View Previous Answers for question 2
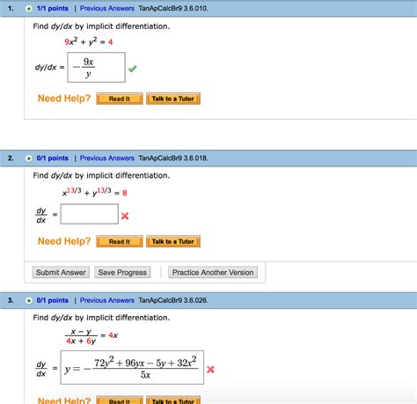The height and width of the screenshot is (404, 417). coord(107,158)
